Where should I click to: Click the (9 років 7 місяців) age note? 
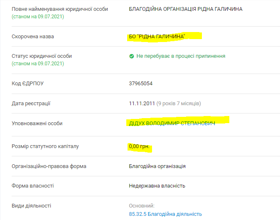179,104
